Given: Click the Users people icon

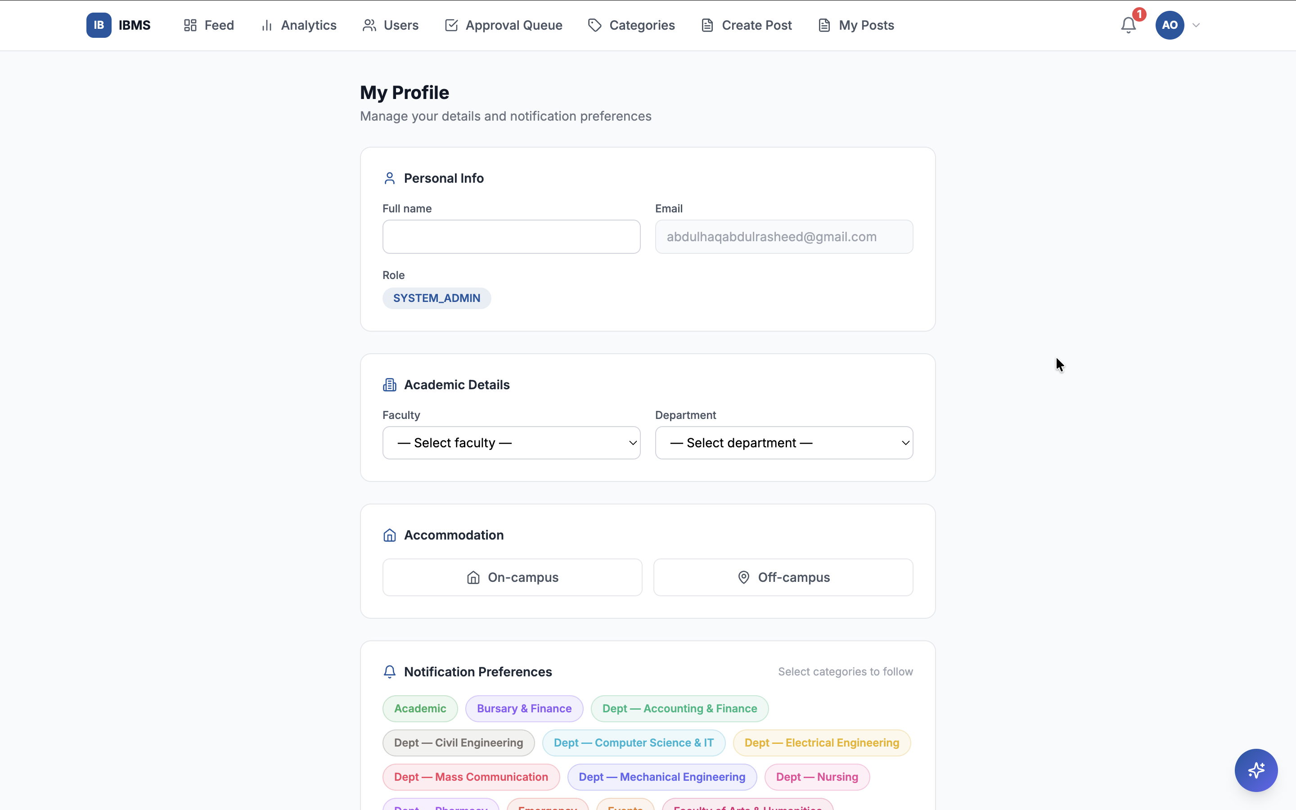Looking at the screenshot, I should click(369, 25).
